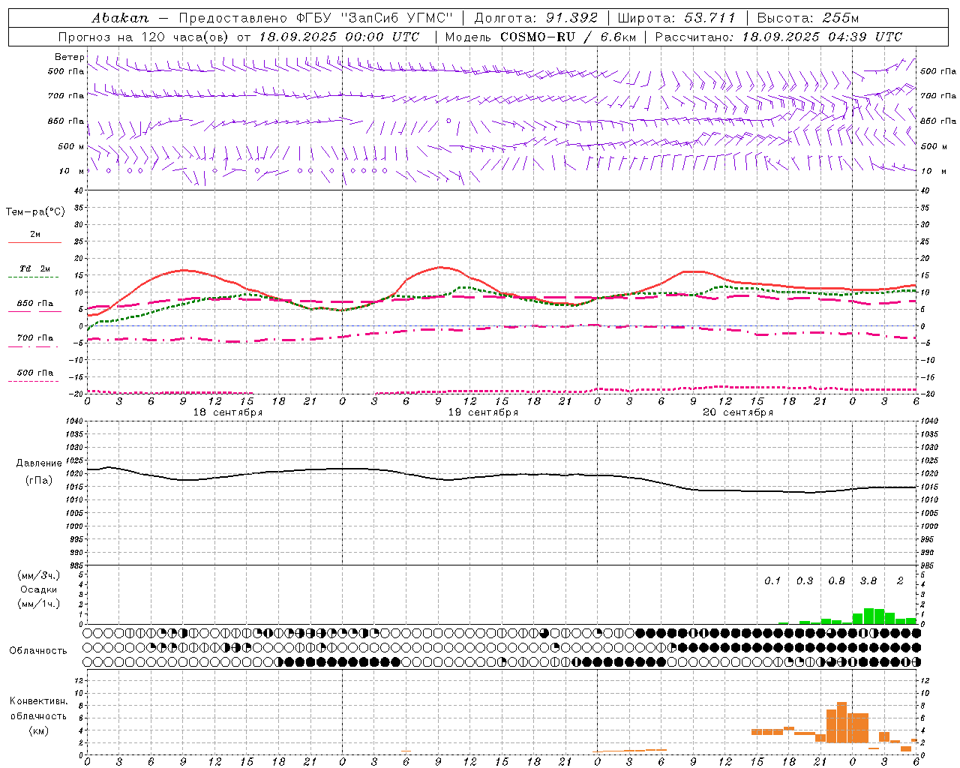Image resolution: width=960 pixels, height=768 pixels.
Task: Click the 3-hour precipitation value "0.8"
Action: pyautogui.click(x=836, y=581)
